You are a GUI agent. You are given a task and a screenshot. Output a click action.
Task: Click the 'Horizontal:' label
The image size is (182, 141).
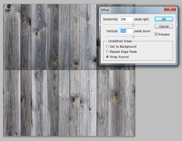point(110,19)
